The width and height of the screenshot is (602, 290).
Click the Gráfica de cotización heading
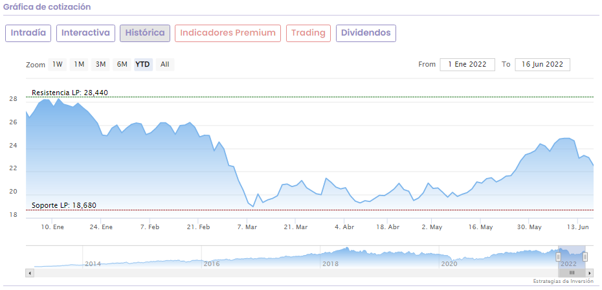tap(47, 7)
